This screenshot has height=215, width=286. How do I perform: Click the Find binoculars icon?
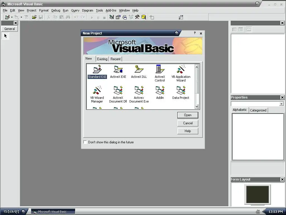click(x=68, y=17)
